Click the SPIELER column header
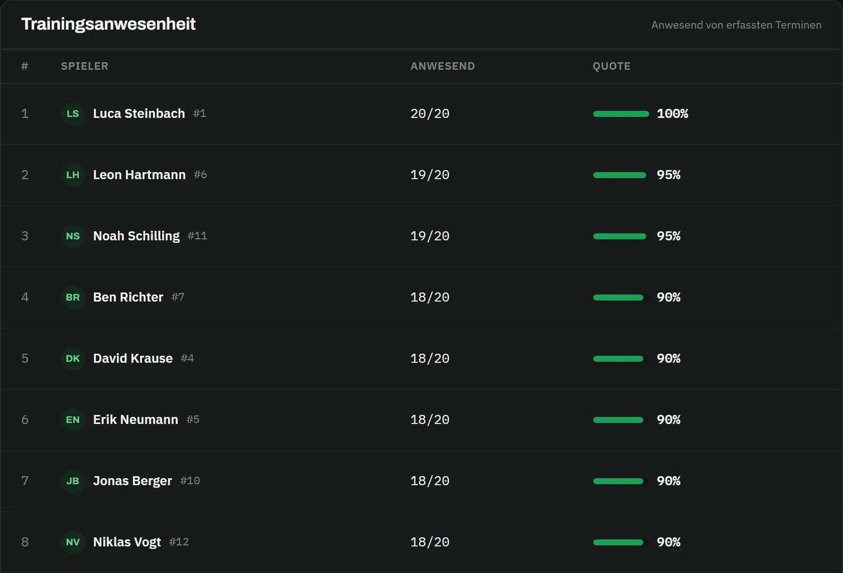The height and width of the screenshot is (573, 843). [85, 66]
